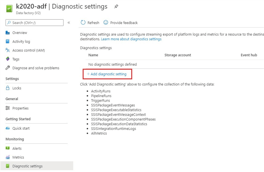264x172 pixels.
Task: Open the Overview page
Action: [x=20, y=33]
